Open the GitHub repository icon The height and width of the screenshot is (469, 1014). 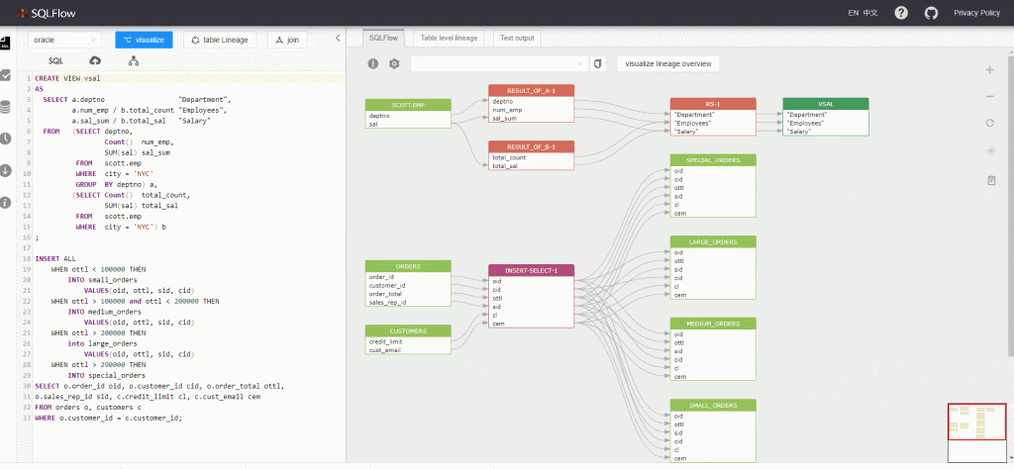click(931, 13)
